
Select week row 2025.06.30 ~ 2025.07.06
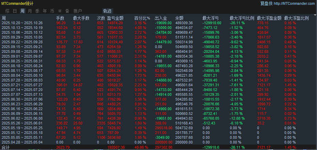159,99
